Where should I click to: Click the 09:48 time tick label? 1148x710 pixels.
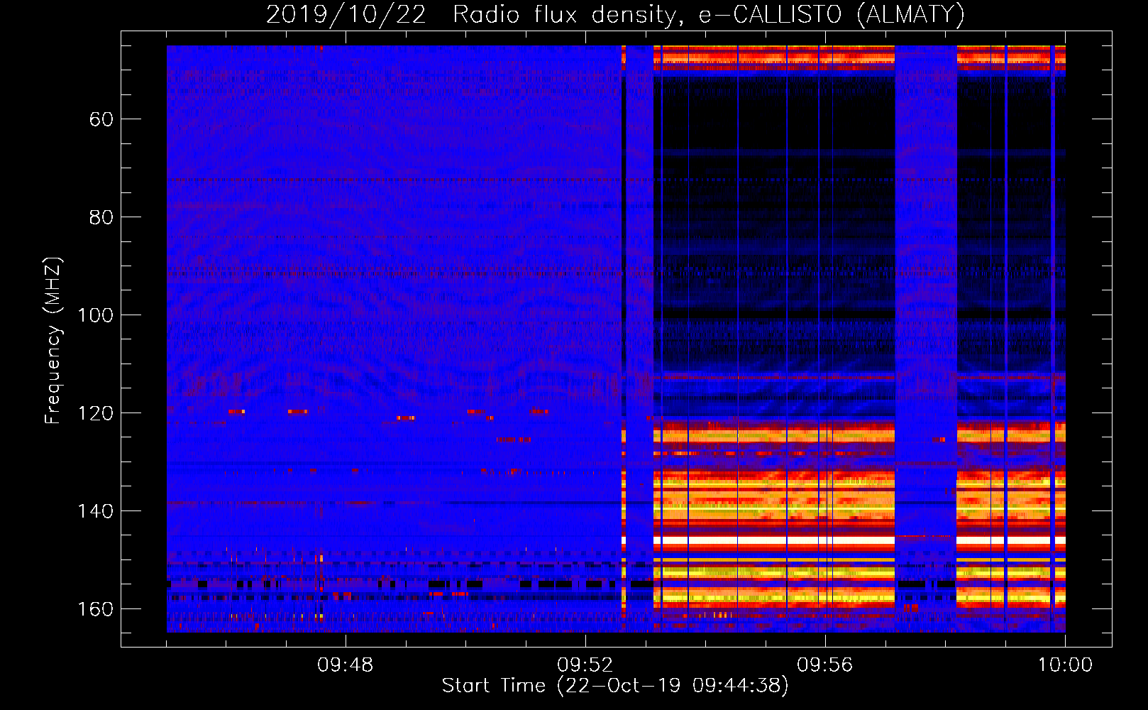pos(346,665)
